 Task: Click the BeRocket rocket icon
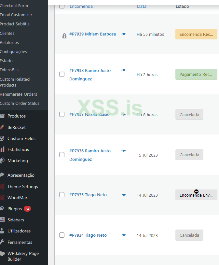pyautogui.click(x=2, y=127)
